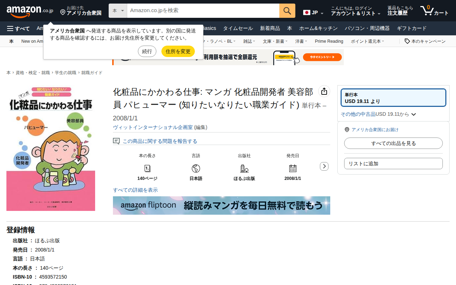Click the report issue speech bubble icon
The height and width of the screenshot is (285, 456).
pos(116,141)
